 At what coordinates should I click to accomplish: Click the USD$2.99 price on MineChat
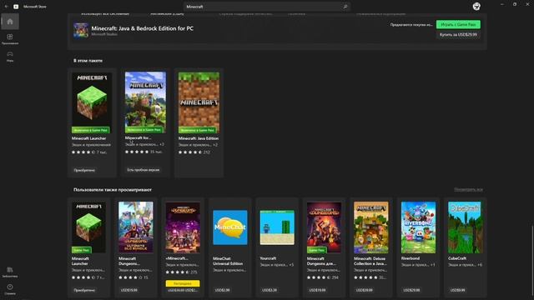pyautogui.click(x=223, y=290)
